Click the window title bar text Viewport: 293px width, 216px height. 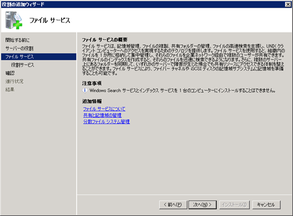(23, 4)
